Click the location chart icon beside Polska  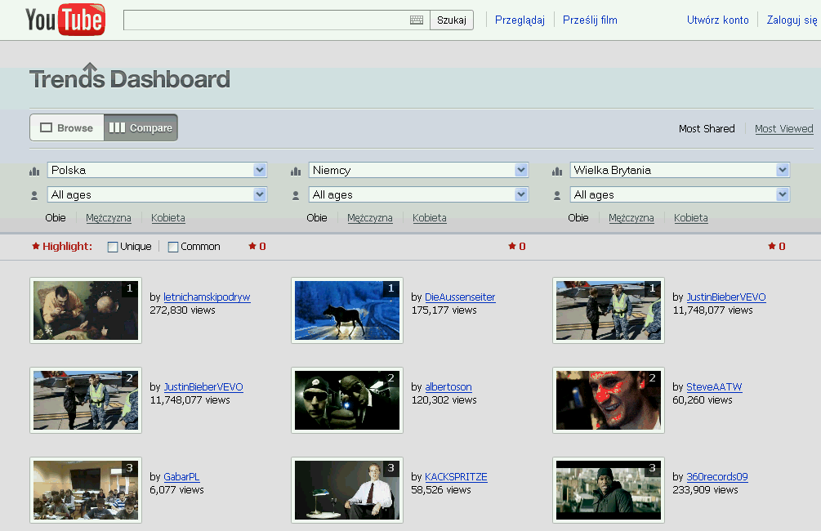click(x=34, y=172)
